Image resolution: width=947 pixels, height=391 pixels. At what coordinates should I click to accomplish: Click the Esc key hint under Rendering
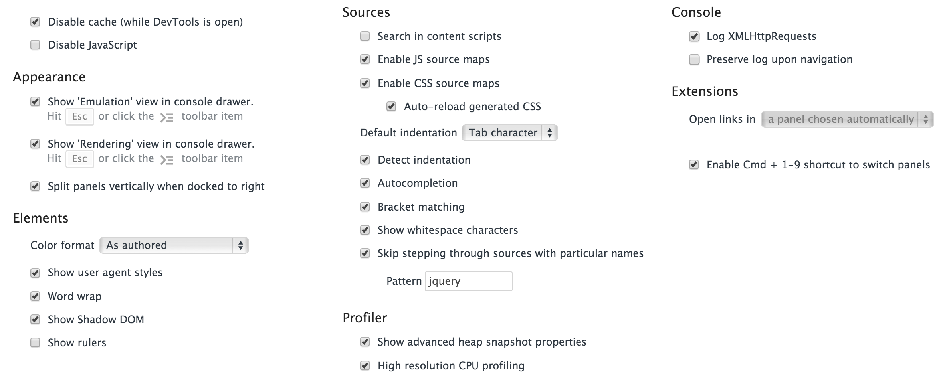click(80, 159)
